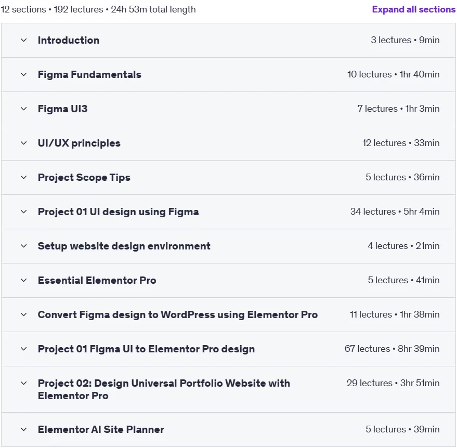This screenshot has height=448, width=457.
Task: Expand the Figma Fundamentals chevron
Action: click(23, 74)
